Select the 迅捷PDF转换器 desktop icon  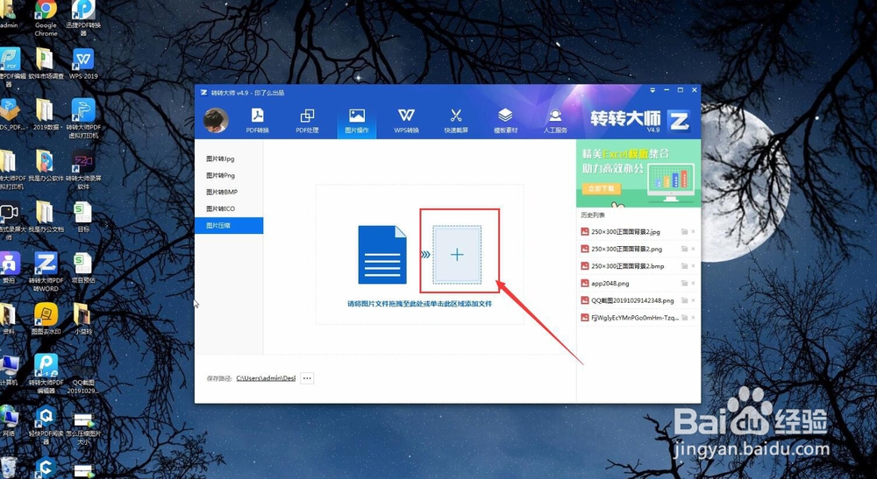83,18
